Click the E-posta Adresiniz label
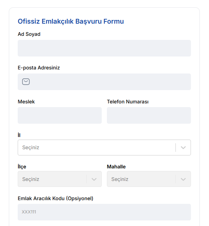Viewport: 209px width, 226px height. pos(39,68)
